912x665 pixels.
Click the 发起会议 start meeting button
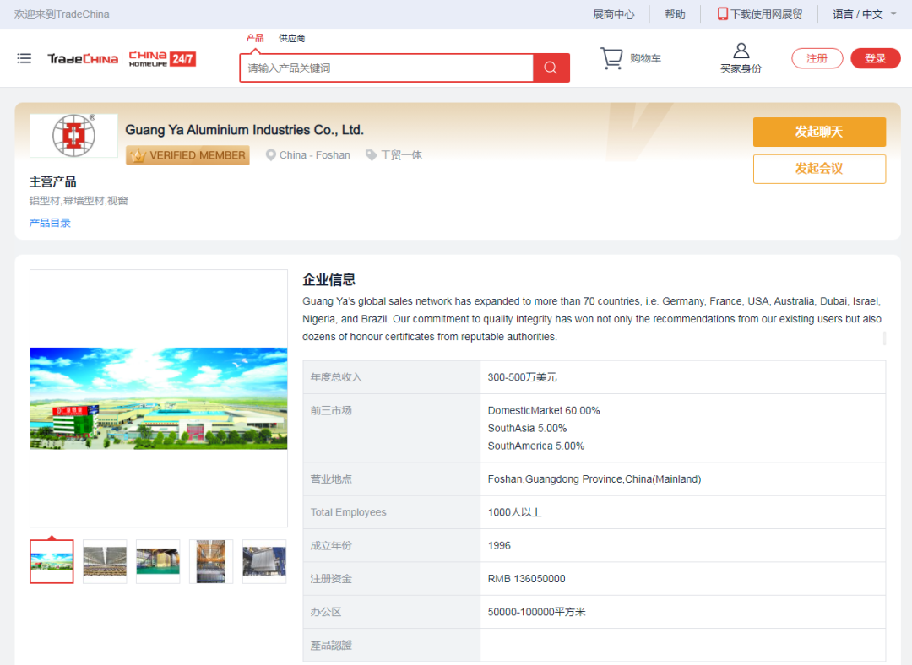coord(818,169)
